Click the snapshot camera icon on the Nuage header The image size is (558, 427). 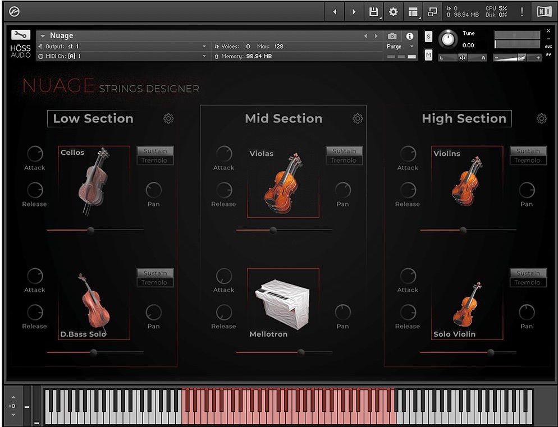392,35
